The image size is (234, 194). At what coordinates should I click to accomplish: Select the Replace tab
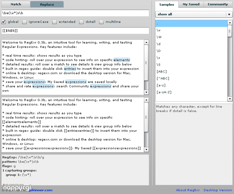(x=47, y=4)
